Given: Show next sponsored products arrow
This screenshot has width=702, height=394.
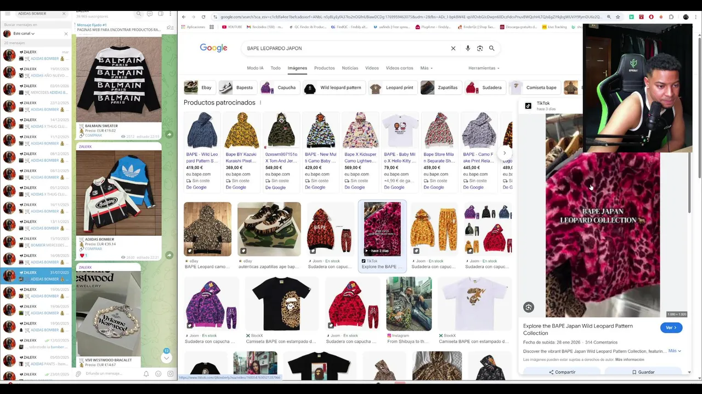Looking at the screenshot, I should tap(505, 153).
